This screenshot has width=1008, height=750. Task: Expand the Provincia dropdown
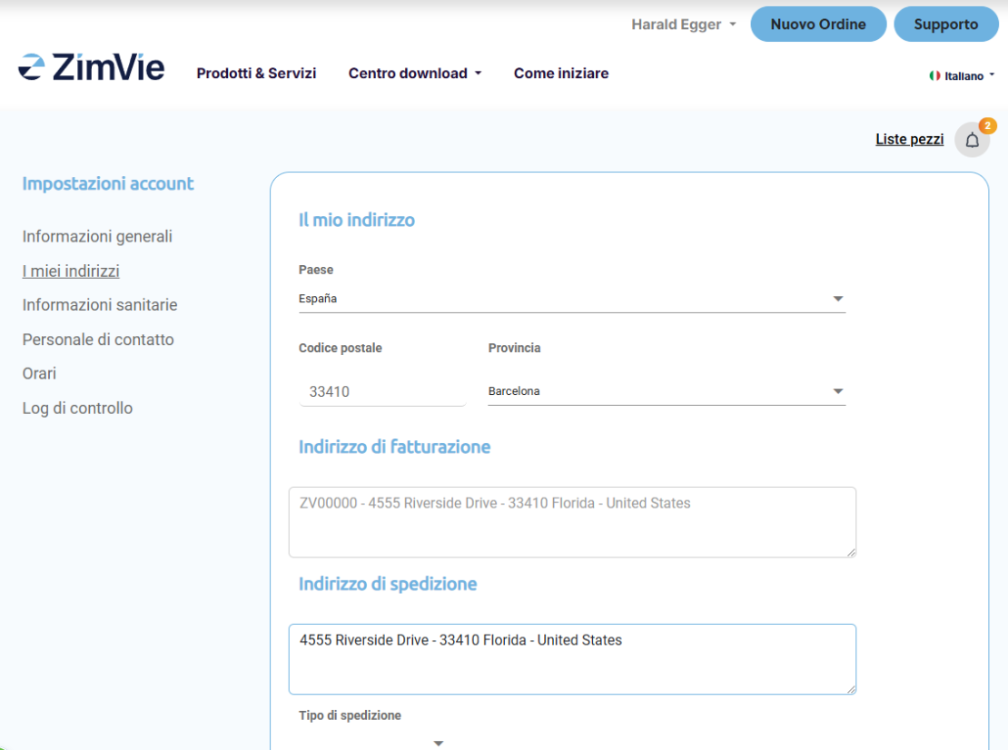pyautogui.click(x=666, y=391)
